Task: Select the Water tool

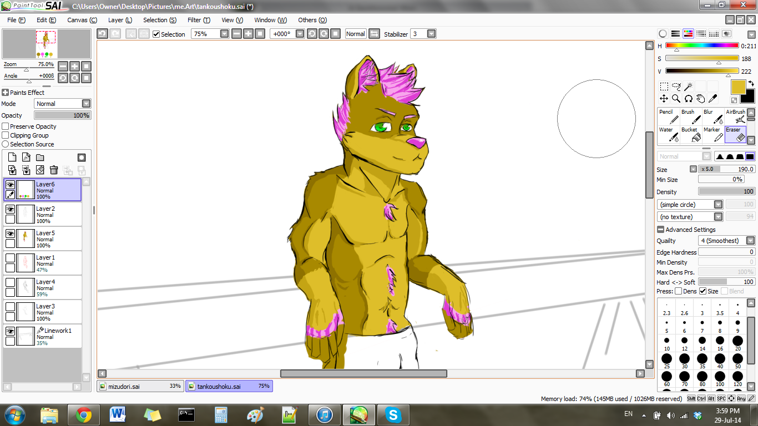Action: coord(669,134)
